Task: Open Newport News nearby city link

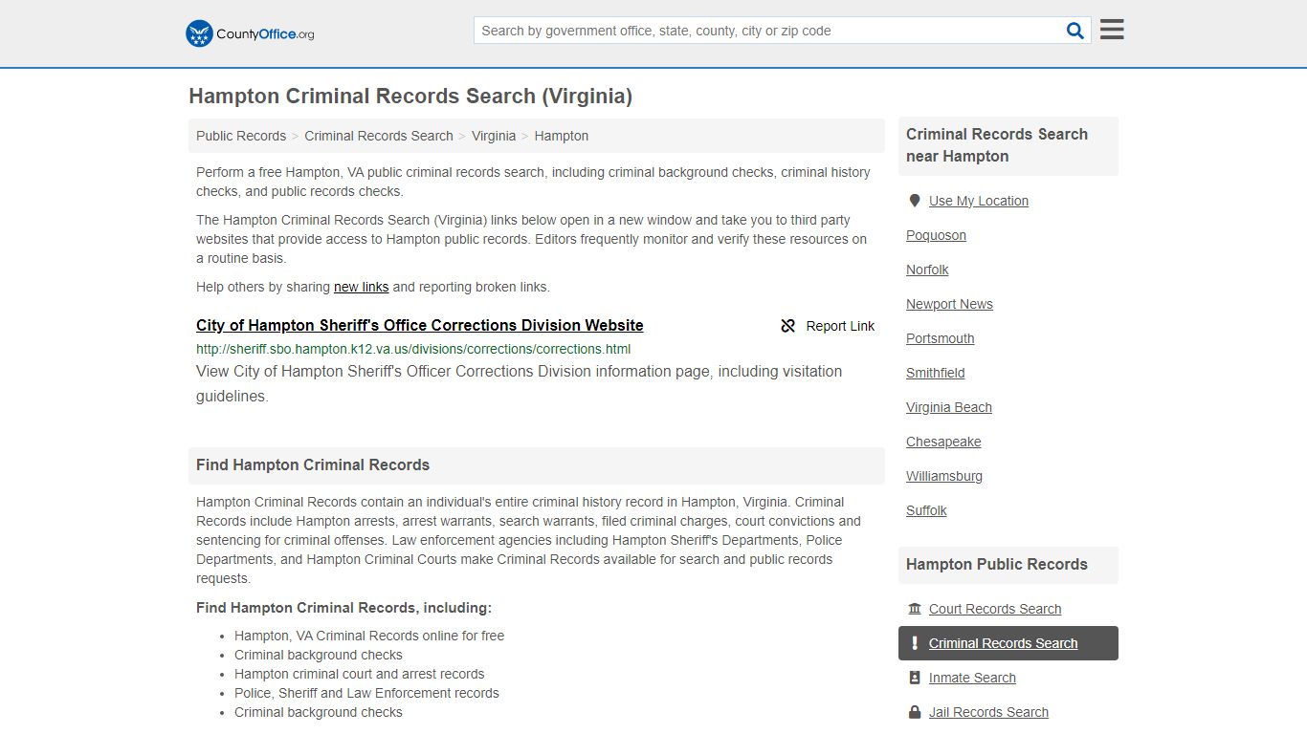Action: tap(949, 304)
